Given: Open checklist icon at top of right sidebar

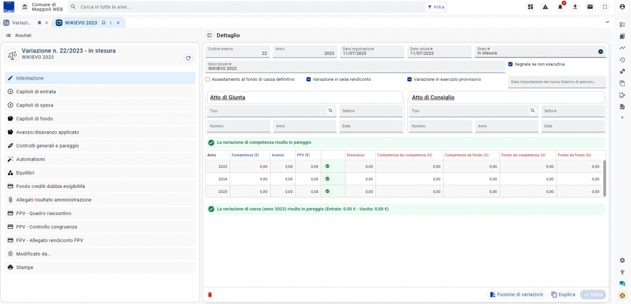Looking at the screenshot, I should (622, 25).
